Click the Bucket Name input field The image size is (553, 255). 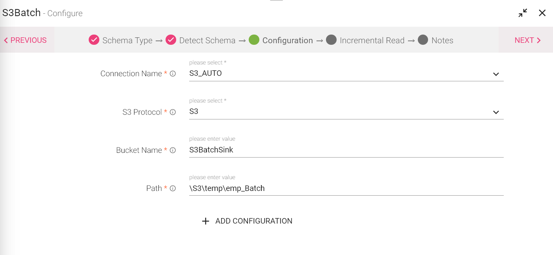[346, 150]
